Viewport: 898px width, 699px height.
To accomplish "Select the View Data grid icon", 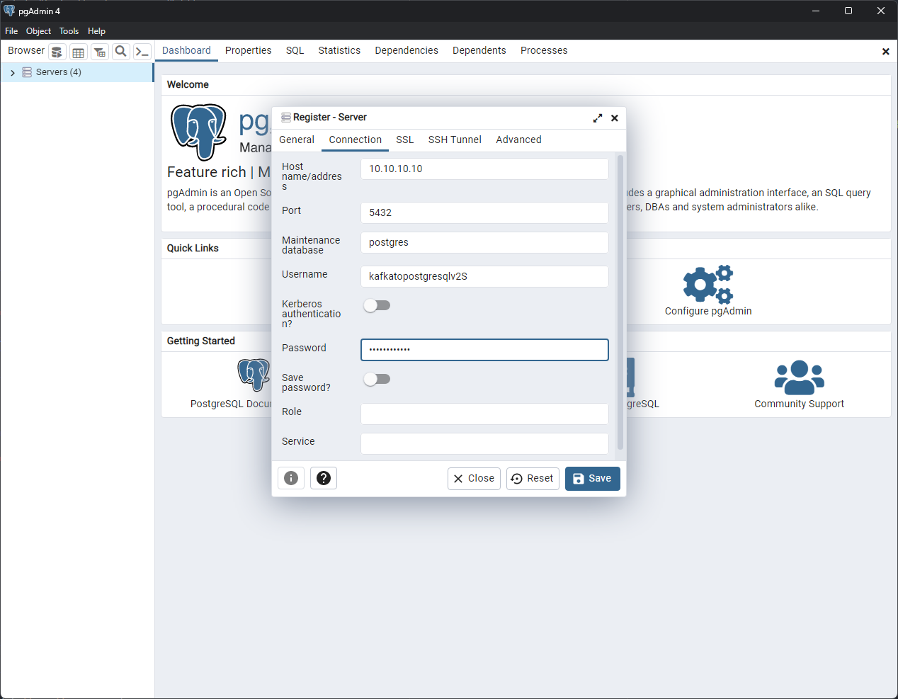I will (78, 51).
